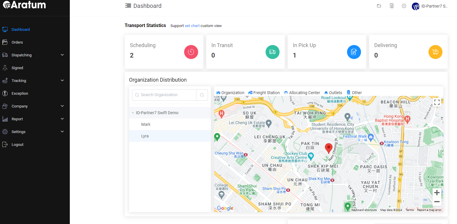Click the Tracking sidebar icon
The height and width of the screenshot is (224, 457).
[x=5, y=80]
